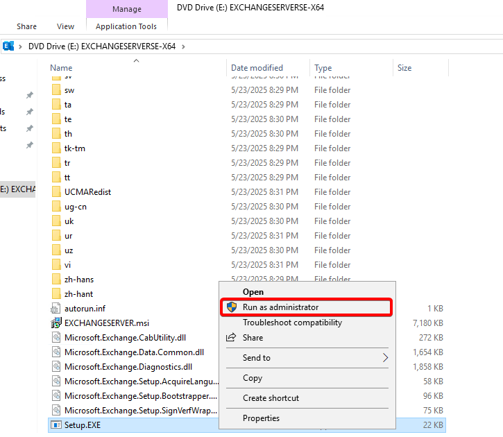Switch to the View ribbon tab
Viewport: 503px width, 437px height.
click(66, 26)
